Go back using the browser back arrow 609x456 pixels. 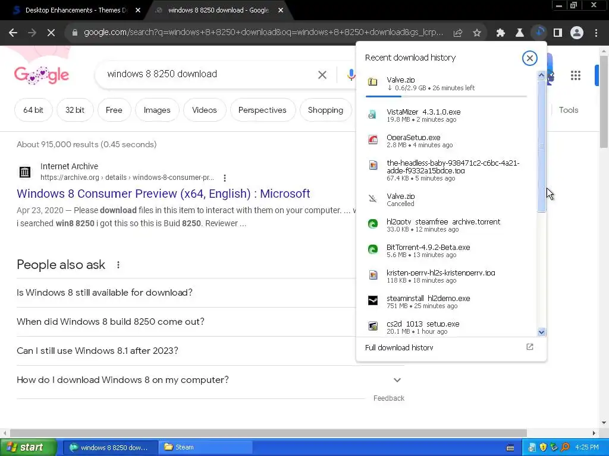[x=13, y=33]
